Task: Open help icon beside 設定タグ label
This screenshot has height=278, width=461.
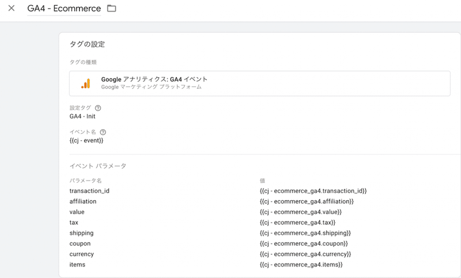Action: click(98, 108)
